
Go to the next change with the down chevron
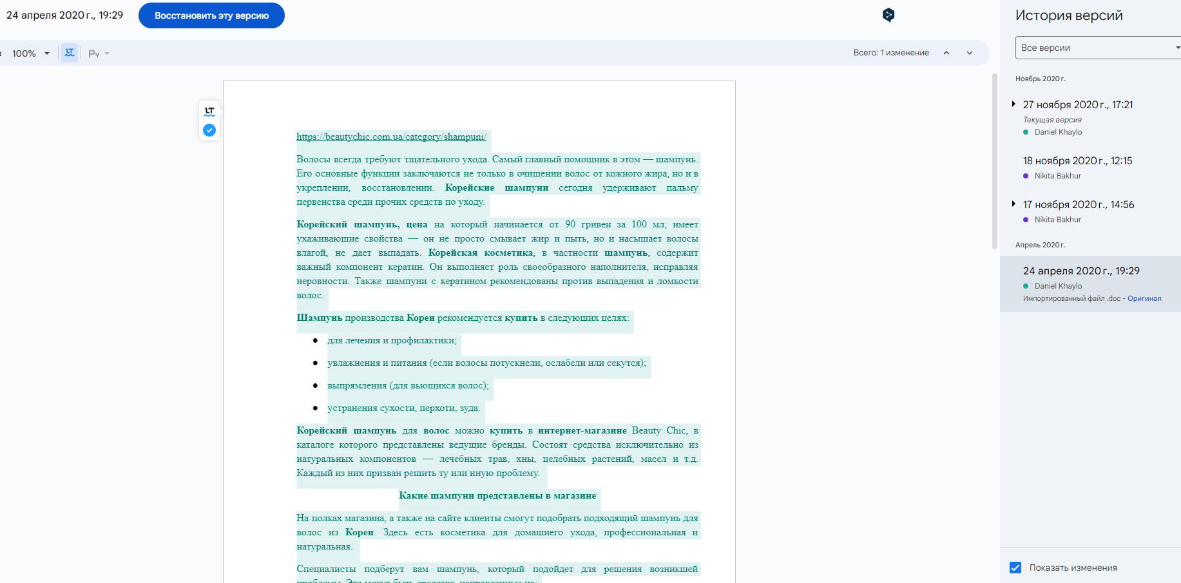[970, 53]
